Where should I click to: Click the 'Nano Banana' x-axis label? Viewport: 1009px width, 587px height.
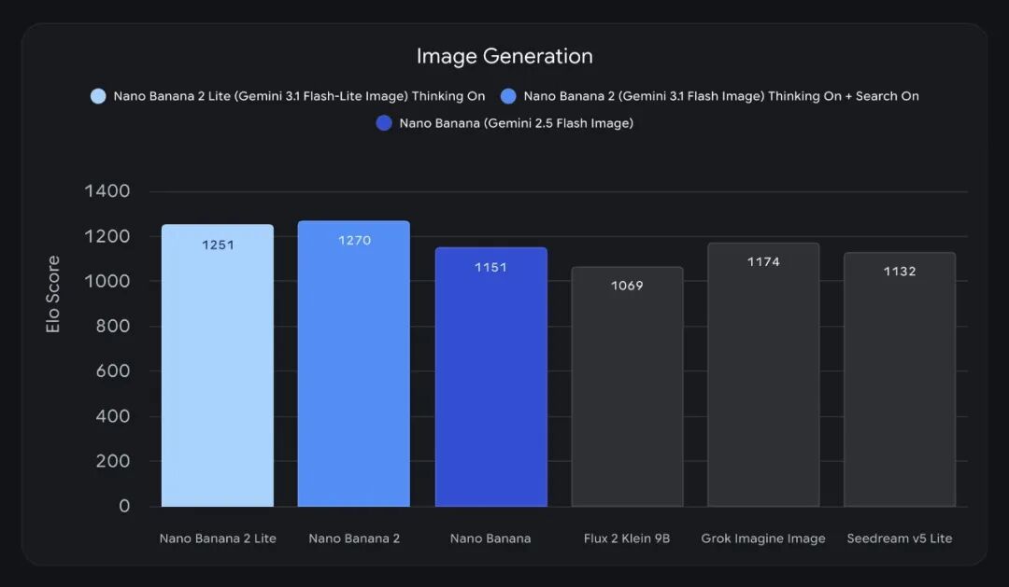[x=490, y=538]
